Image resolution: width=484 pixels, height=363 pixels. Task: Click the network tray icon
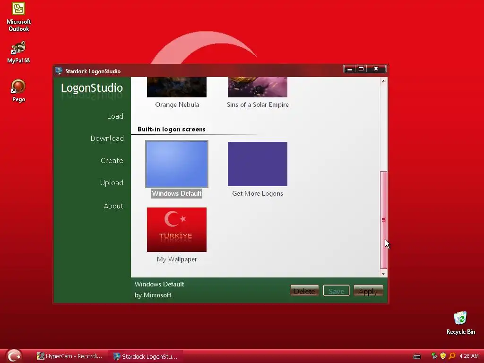[x=434, y=356]
